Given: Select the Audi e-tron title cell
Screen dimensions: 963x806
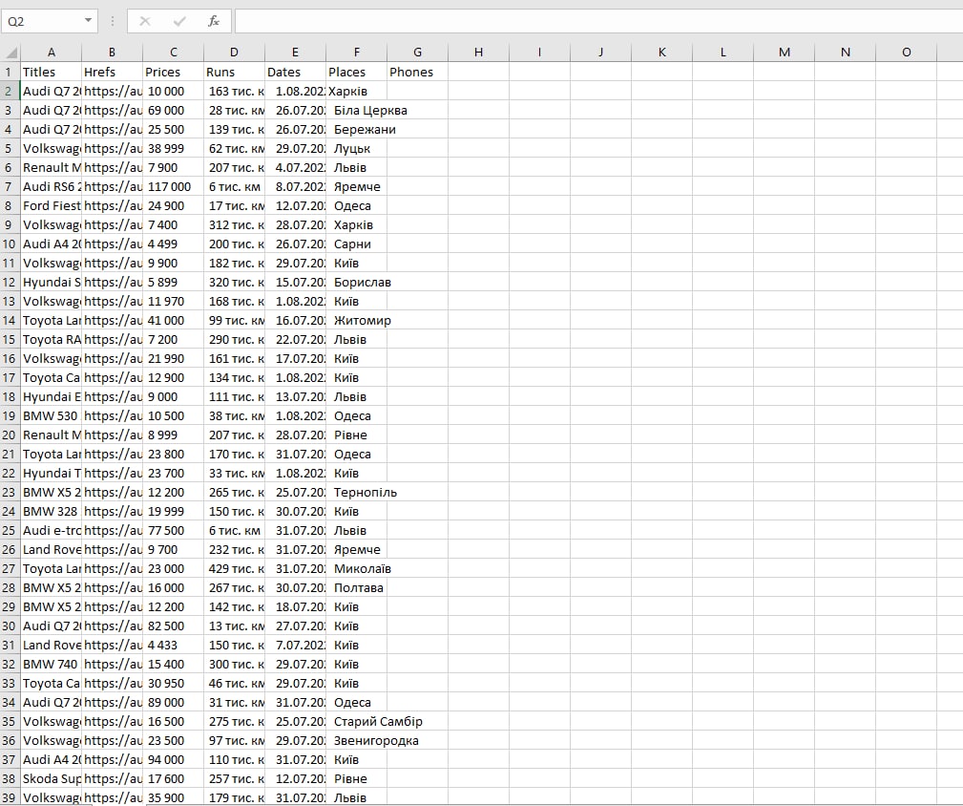Looking at the screenshot, I should coord(51,530).
